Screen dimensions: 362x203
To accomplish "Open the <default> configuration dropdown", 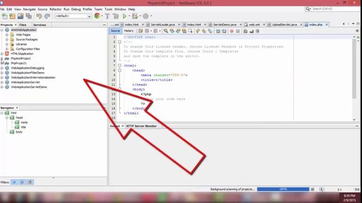I will tap(73, 16).
